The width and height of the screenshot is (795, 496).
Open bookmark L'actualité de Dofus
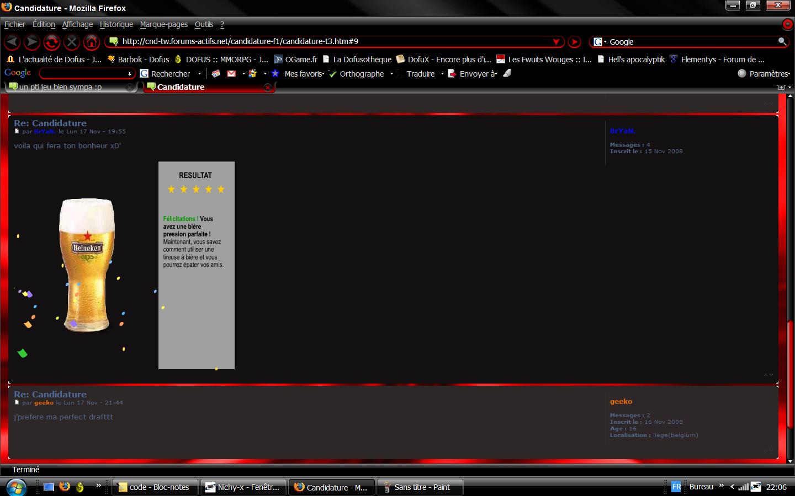[55, 60]
